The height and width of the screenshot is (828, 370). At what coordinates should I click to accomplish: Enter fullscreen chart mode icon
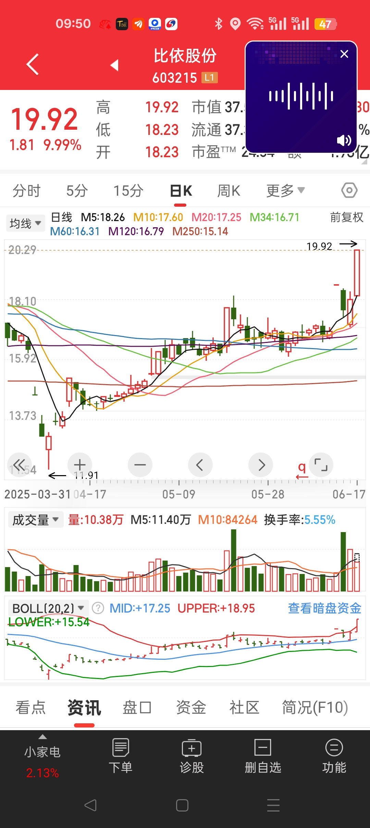coord(321,465)
